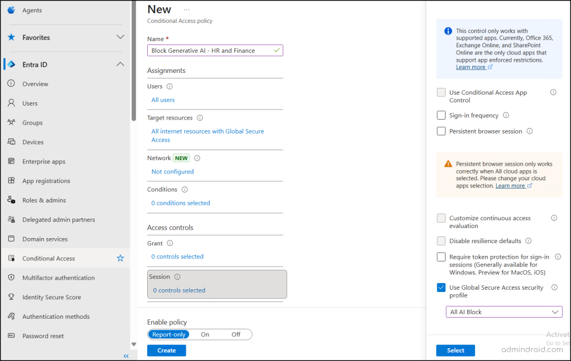
Task: Collapse the sidebar with double-chevron icon
Action: [x=126, y=356]
